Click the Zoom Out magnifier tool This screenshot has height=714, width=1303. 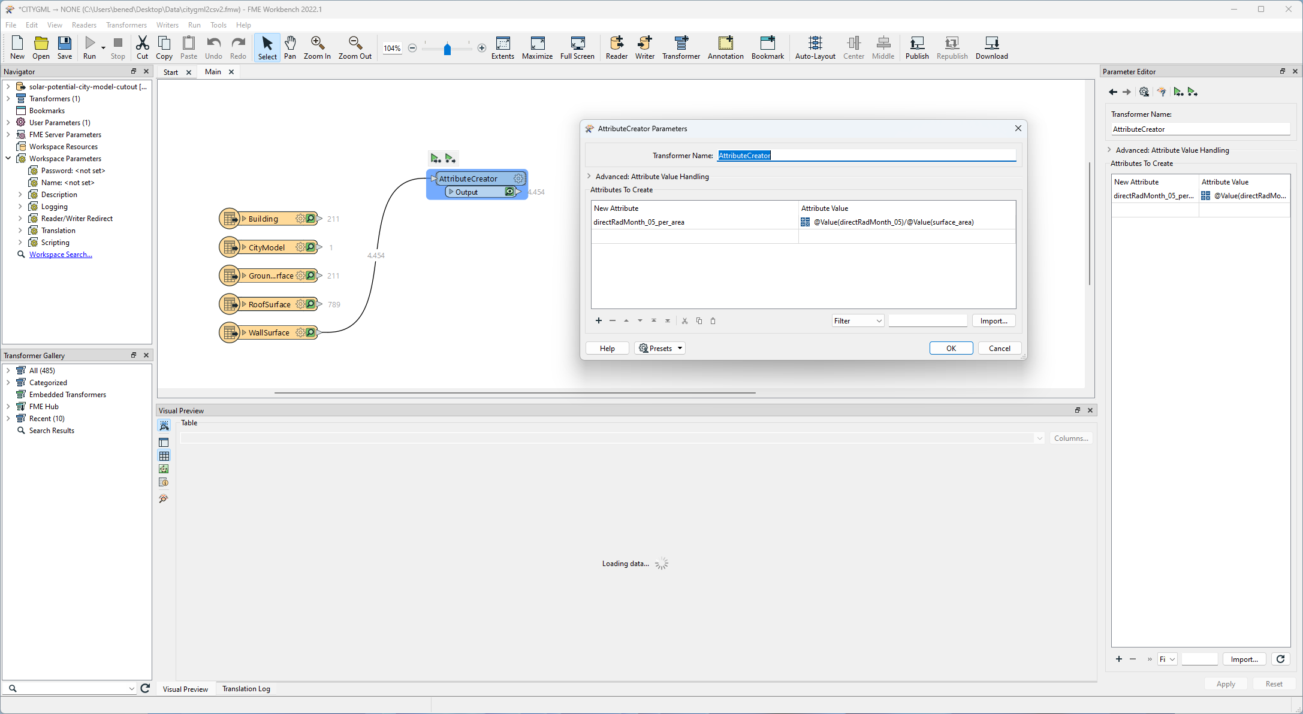click(355, 47)
